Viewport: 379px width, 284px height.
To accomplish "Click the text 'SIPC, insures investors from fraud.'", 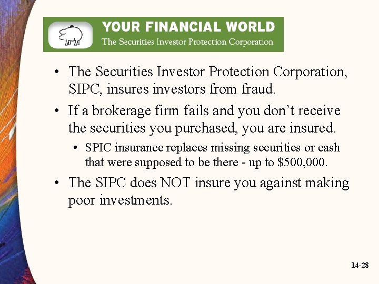I will 172,89.
